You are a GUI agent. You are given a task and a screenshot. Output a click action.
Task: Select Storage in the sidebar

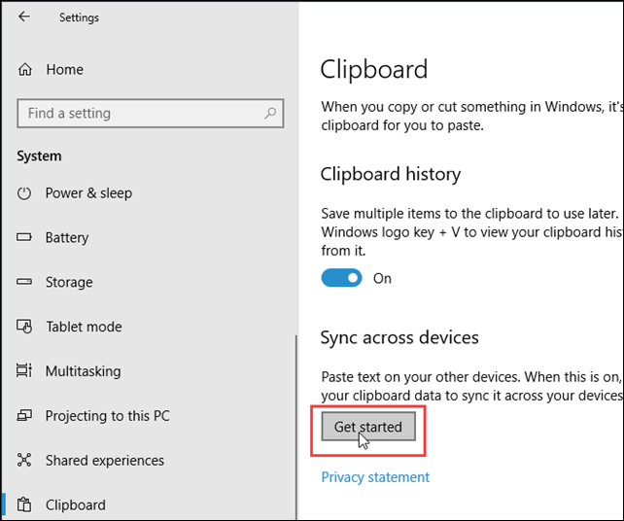69,282
